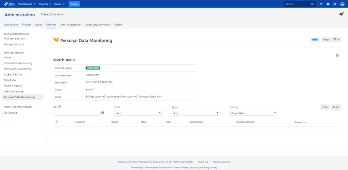Open the Issues dropdown menu
The width and height of the screenshot is (348, 170).
pyautogui.click(x=59, y=4)
